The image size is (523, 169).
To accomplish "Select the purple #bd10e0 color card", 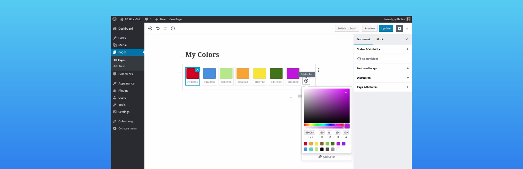I will pyautogui.click(x=293, y=76).
